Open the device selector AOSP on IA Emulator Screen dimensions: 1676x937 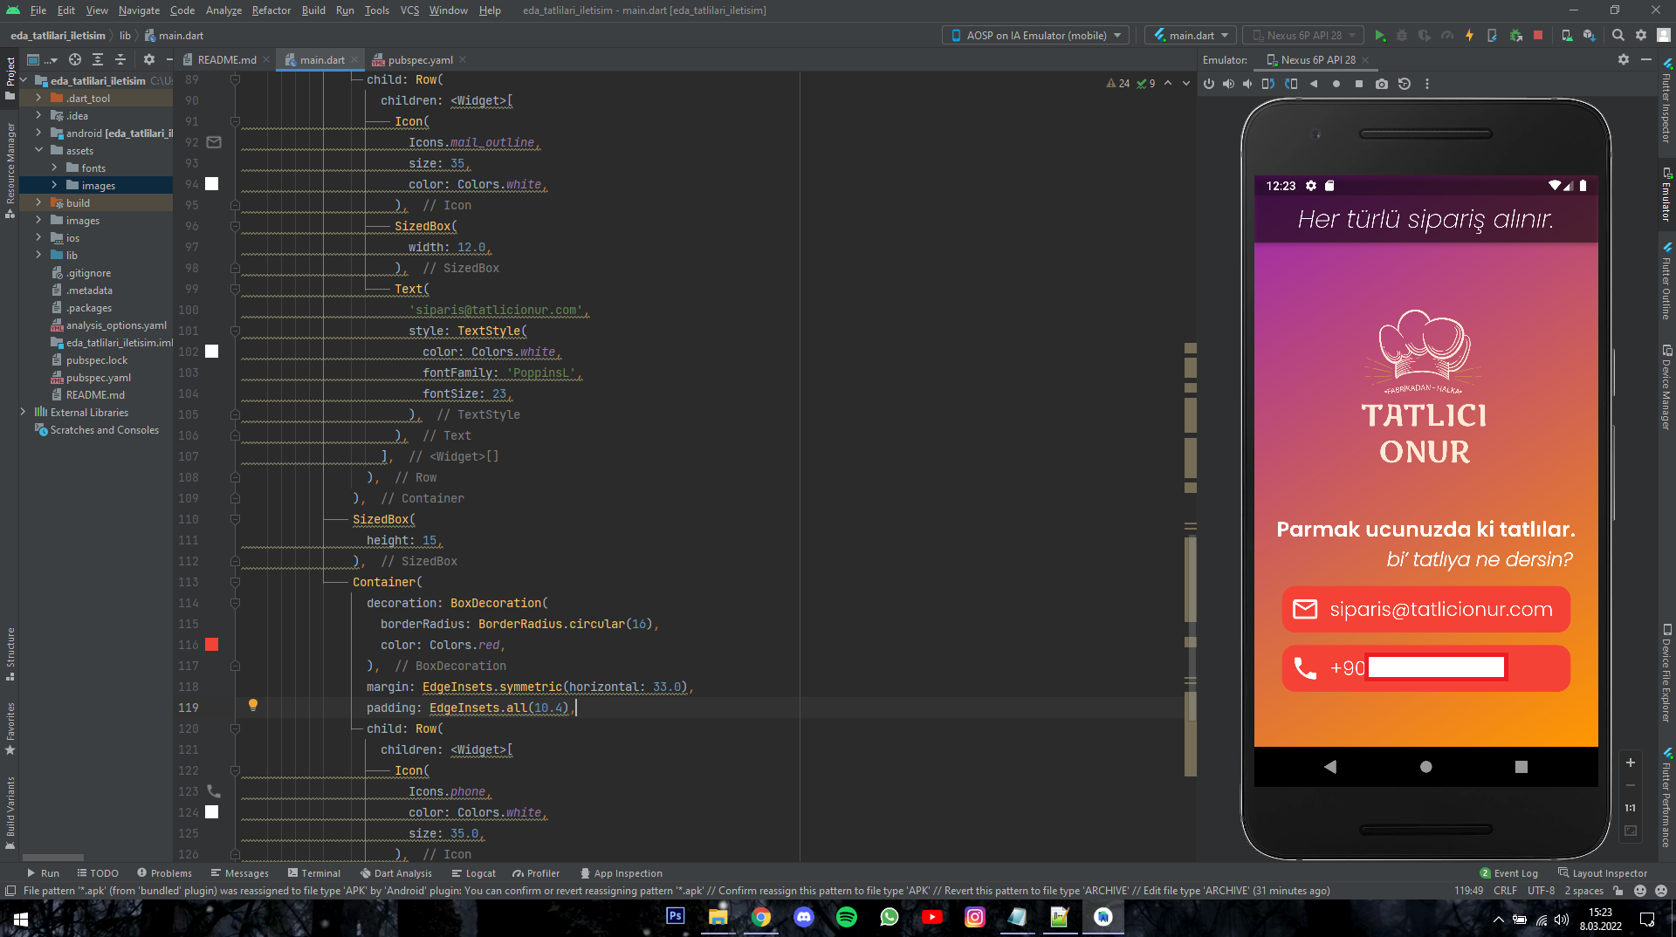pyautogui.click(x=1036, y=36)
